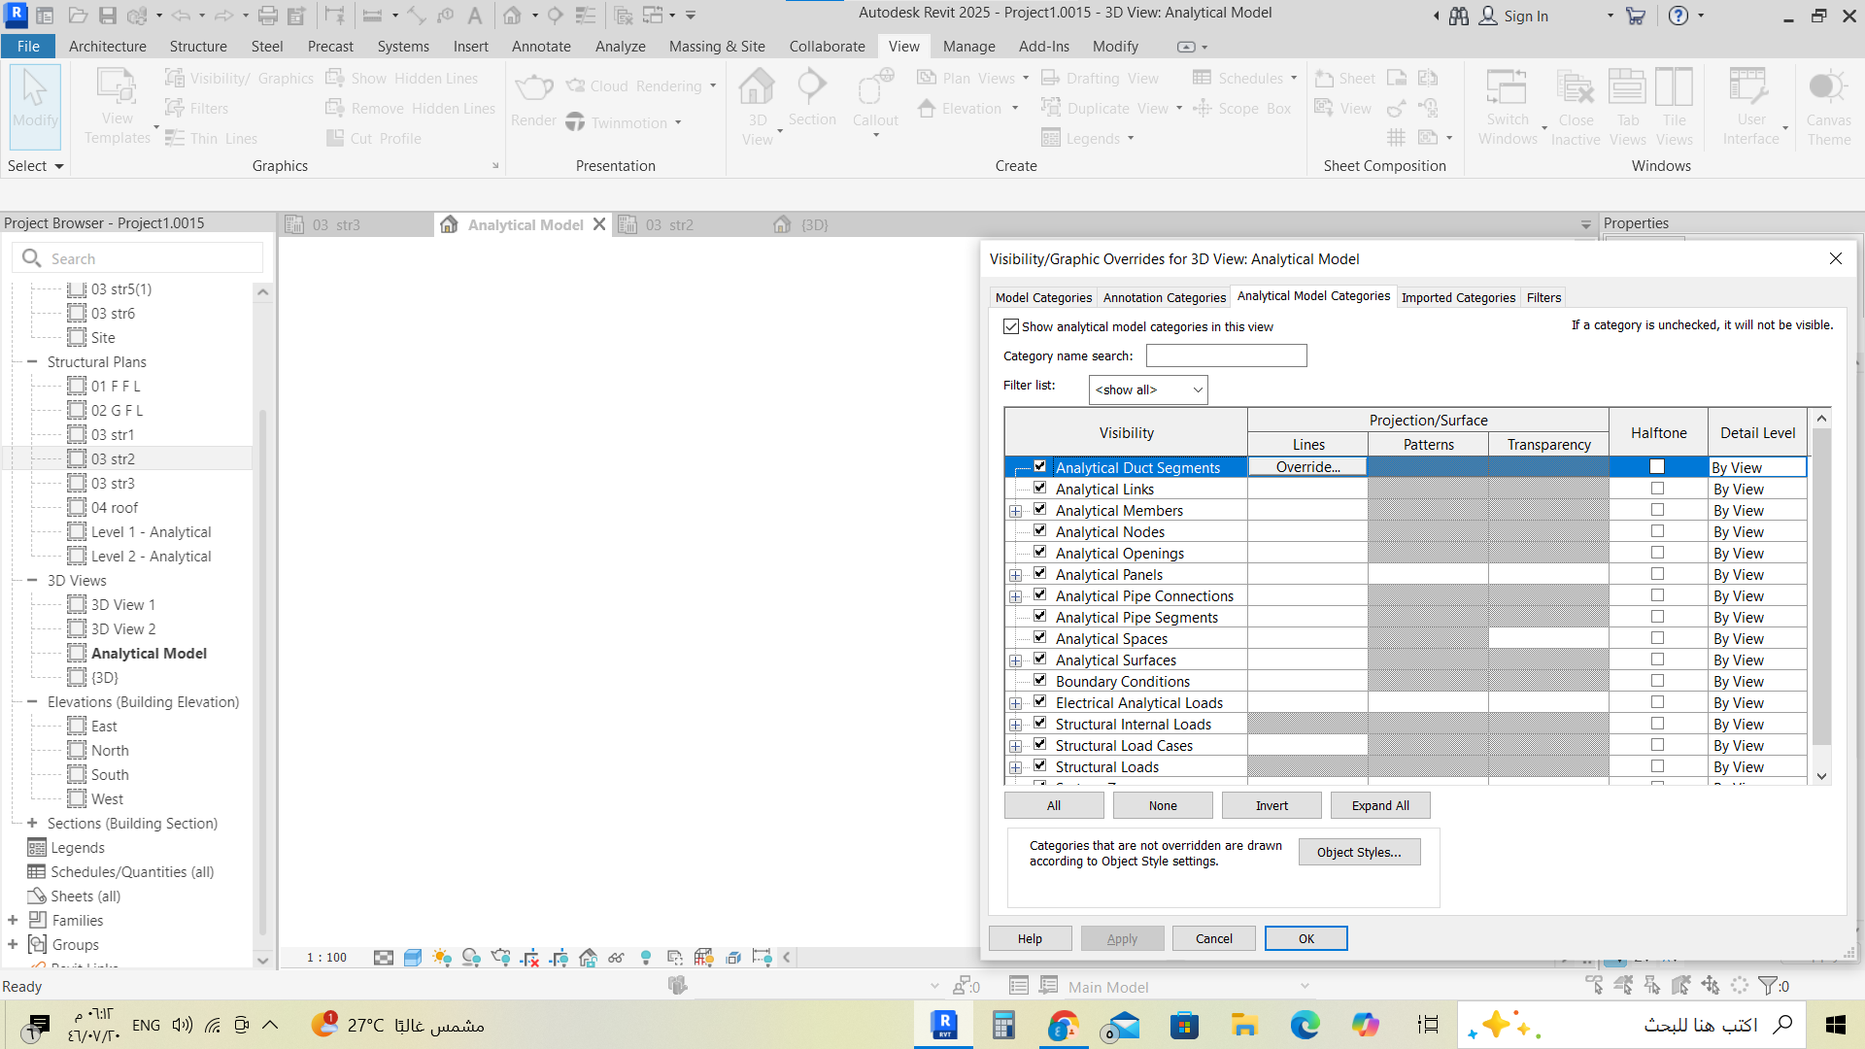Open the Structure ribbon tab
This screenshot has width=1865, height=1049.
[x=198, y=46]
